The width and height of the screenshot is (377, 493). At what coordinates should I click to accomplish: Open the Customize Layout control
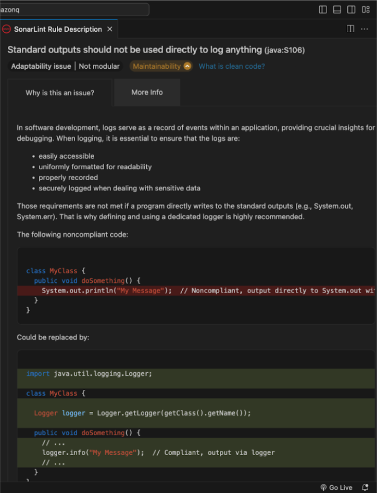point(366,9)
